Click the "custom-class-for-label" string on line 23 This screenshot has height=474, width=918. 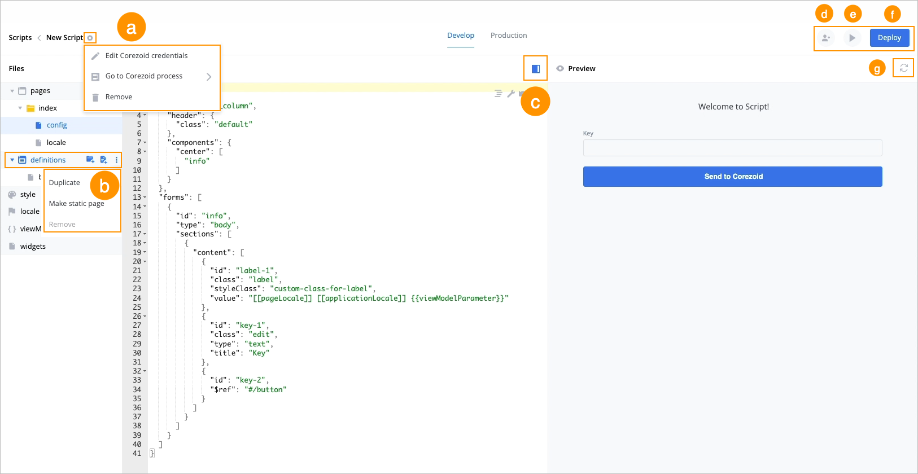pos(321,289)
